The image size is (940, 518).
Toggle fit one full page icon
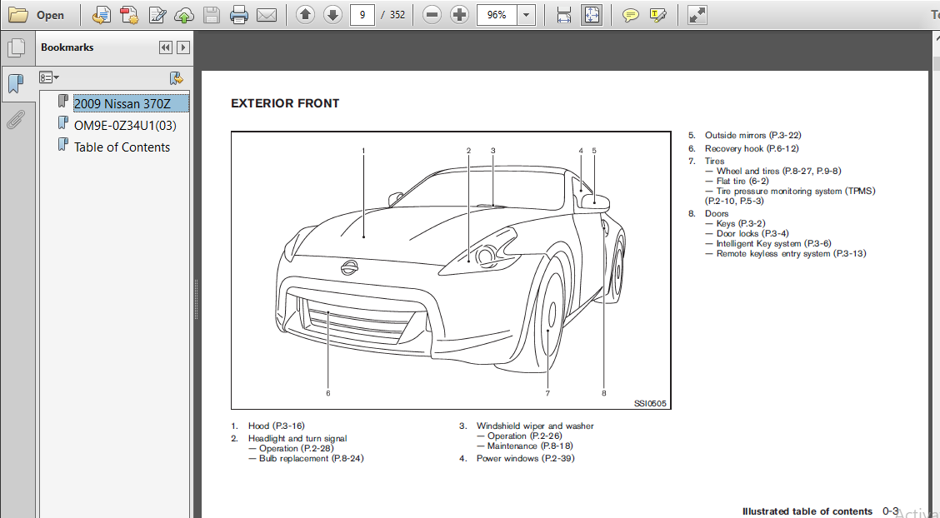(591, 15)
